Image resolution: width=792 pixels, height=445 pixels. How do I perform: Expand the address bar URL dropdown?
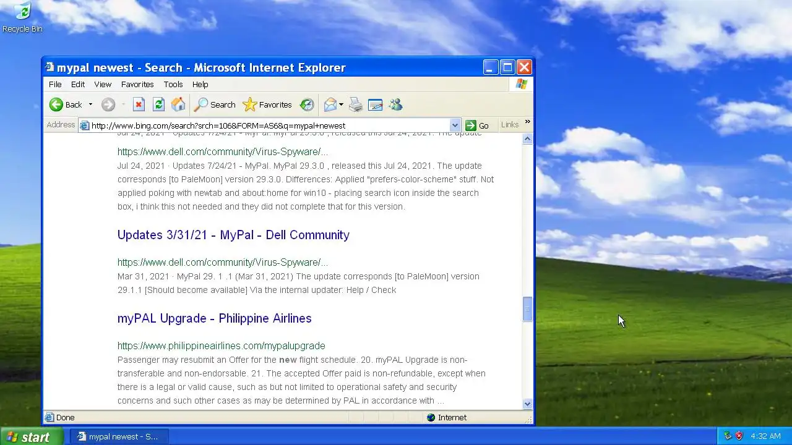coord(455,125)
